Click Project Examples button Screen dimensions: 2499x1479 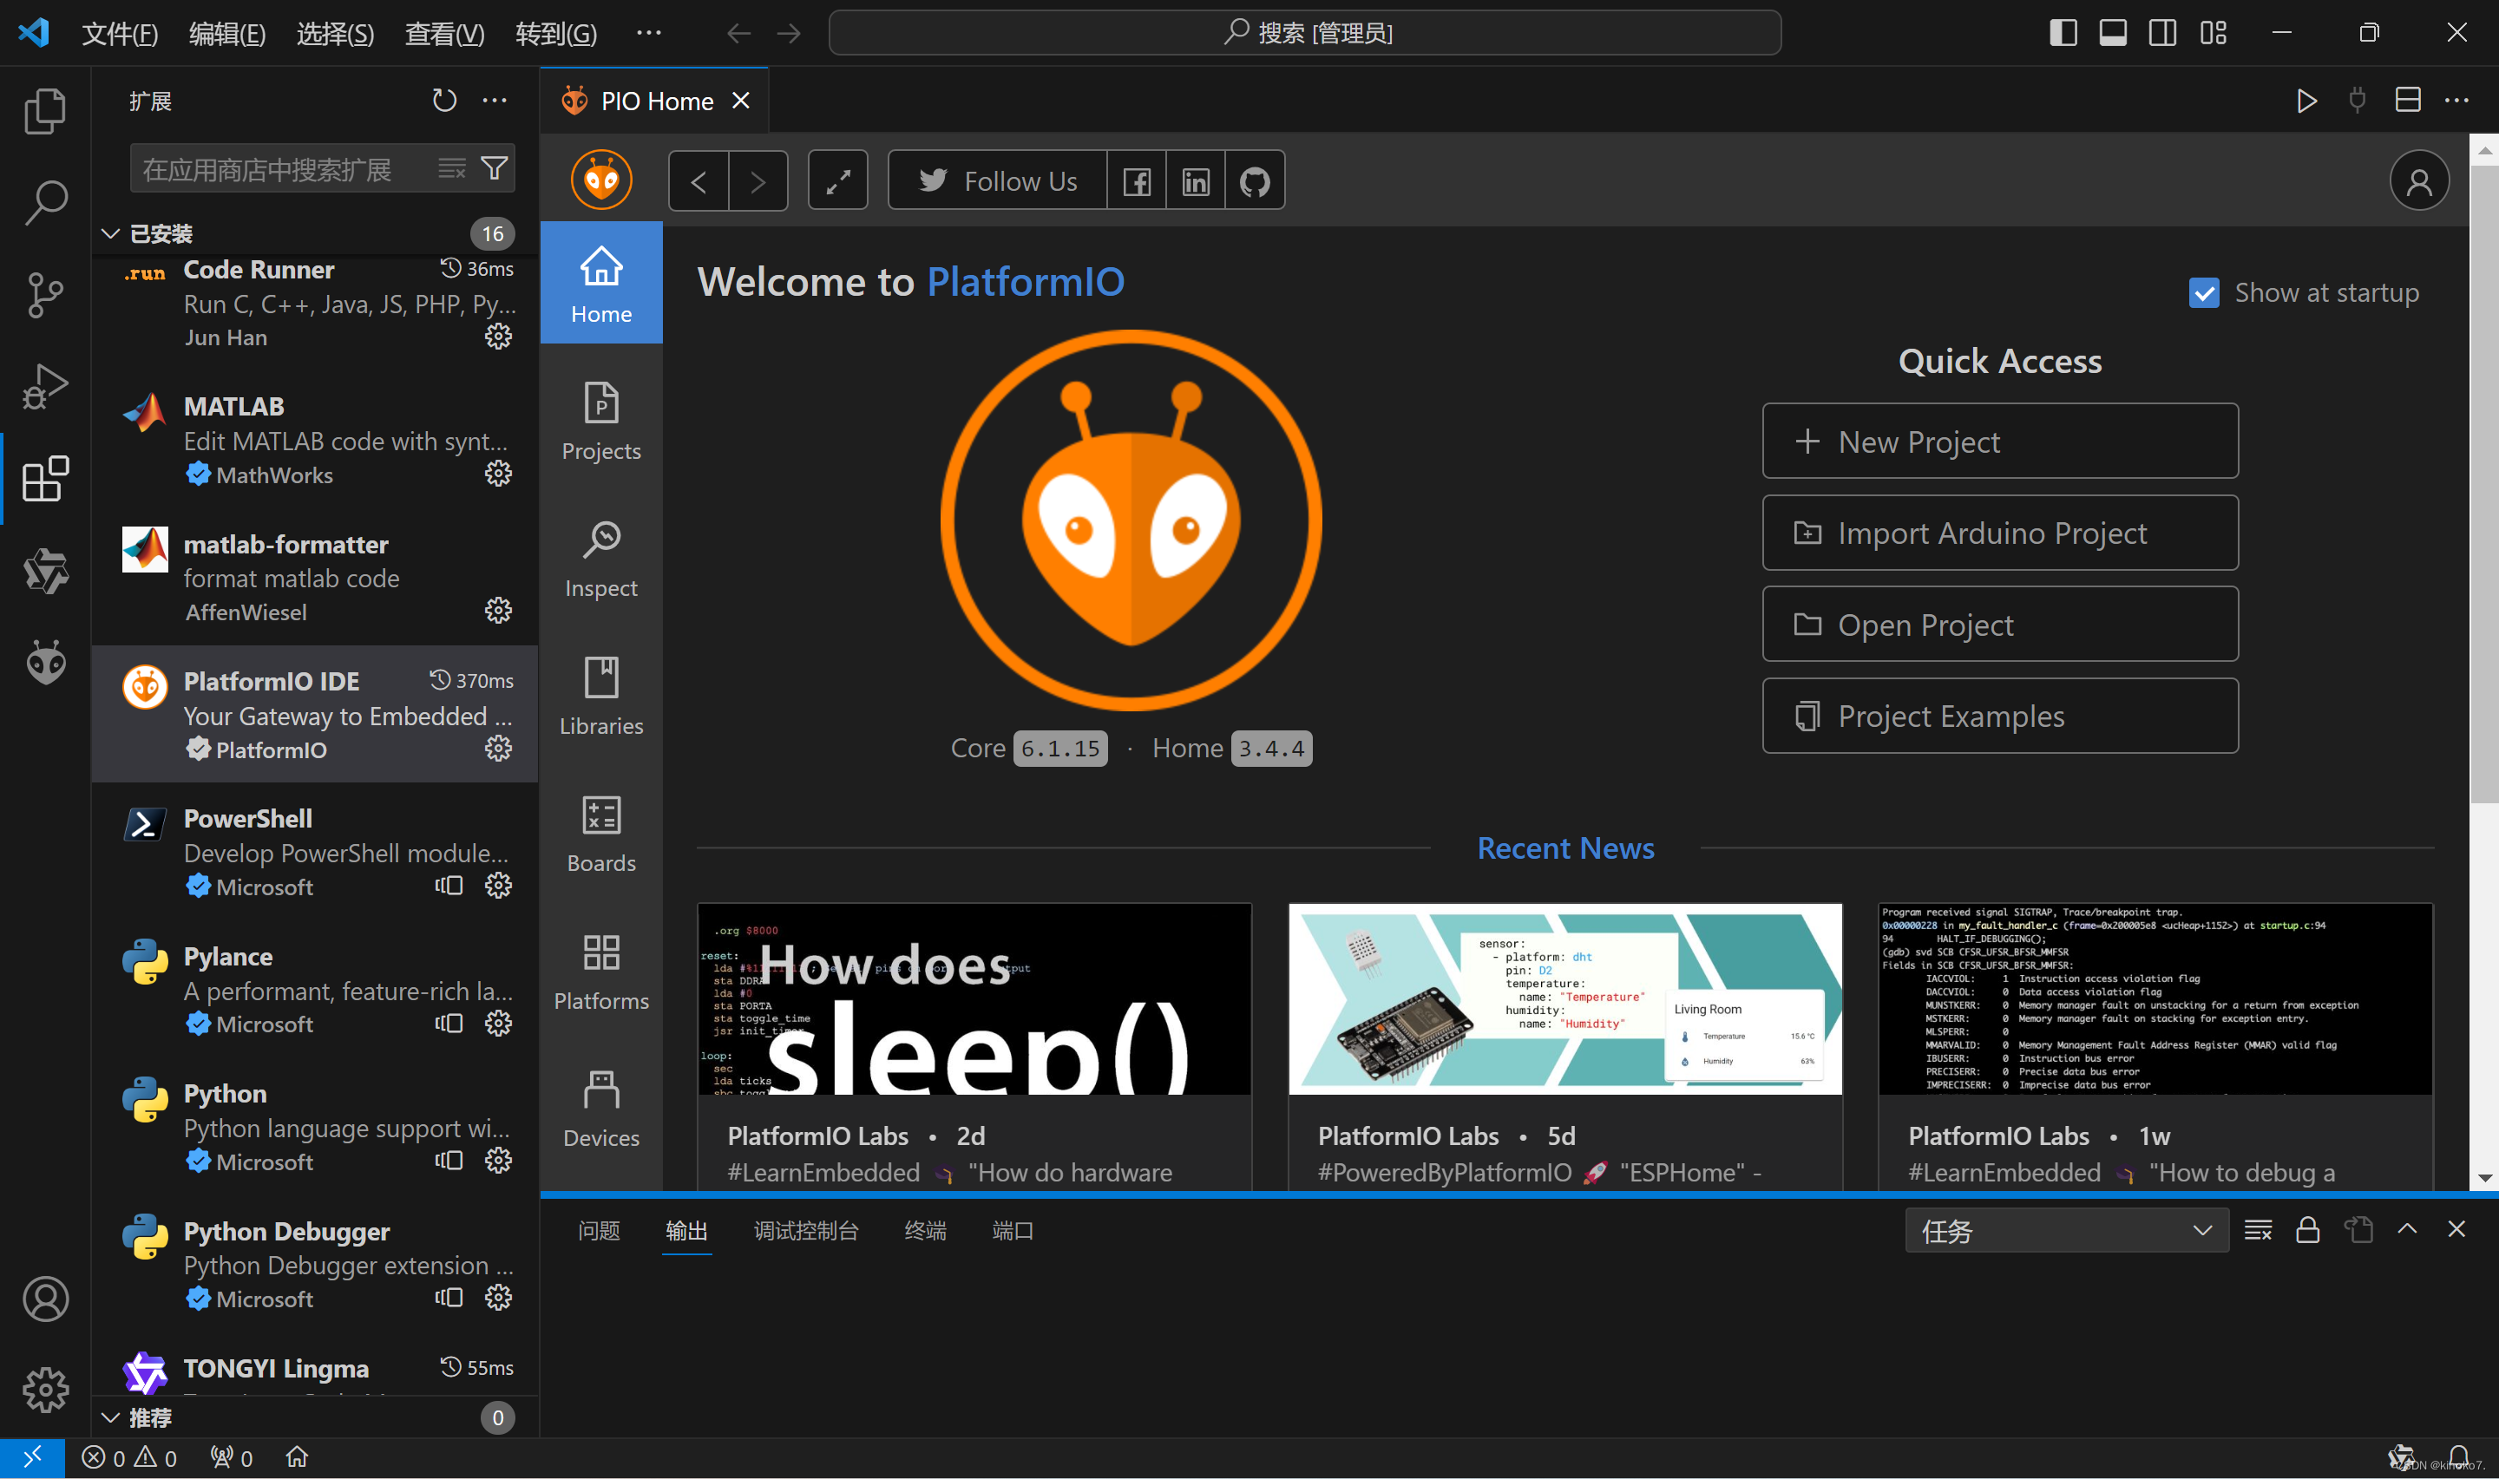pyautogui.click(x=1999, y=716)
